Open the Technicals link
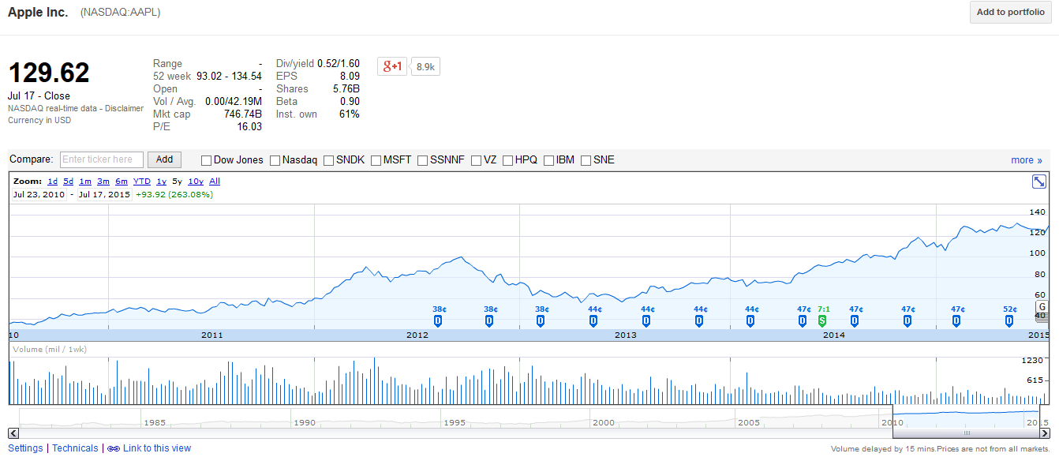The image size is (1059, 457). pos(75,448)
